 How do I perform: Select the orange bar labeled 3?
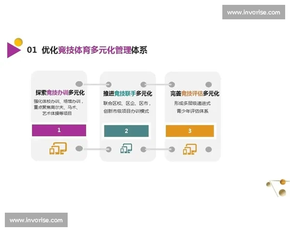[x=190, y=131]
